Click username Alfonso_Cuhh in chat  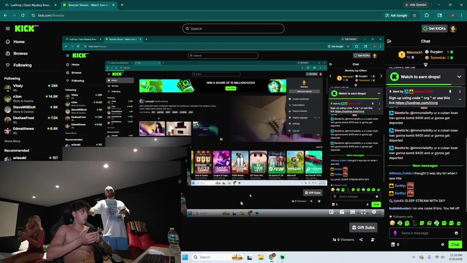point(400,173)
